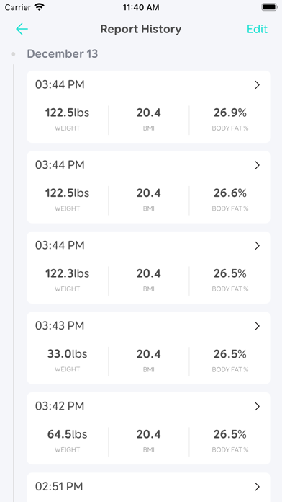Open the 03:42 PM report chevron

(x=257, y=406)
